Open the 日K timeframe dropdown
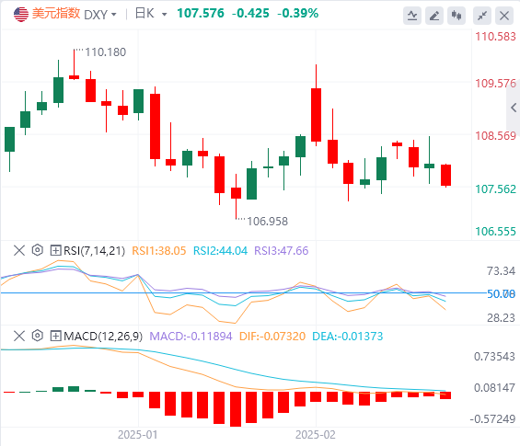This screenshot has width=520, height=446. 151,14
